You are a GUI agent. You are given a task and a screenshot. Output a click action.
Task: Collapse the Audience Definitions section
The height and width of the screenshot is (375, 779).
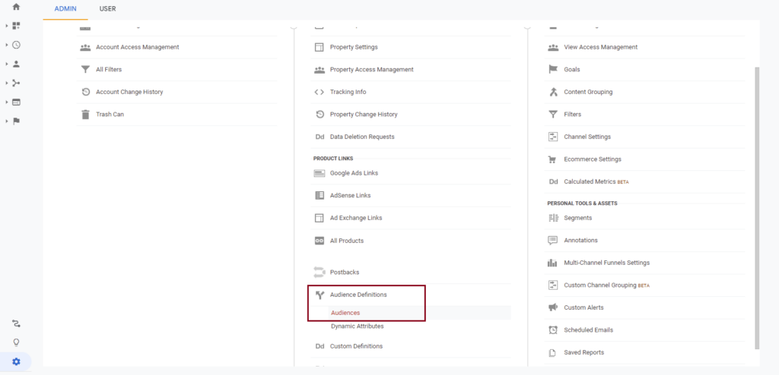pos(358,295)
